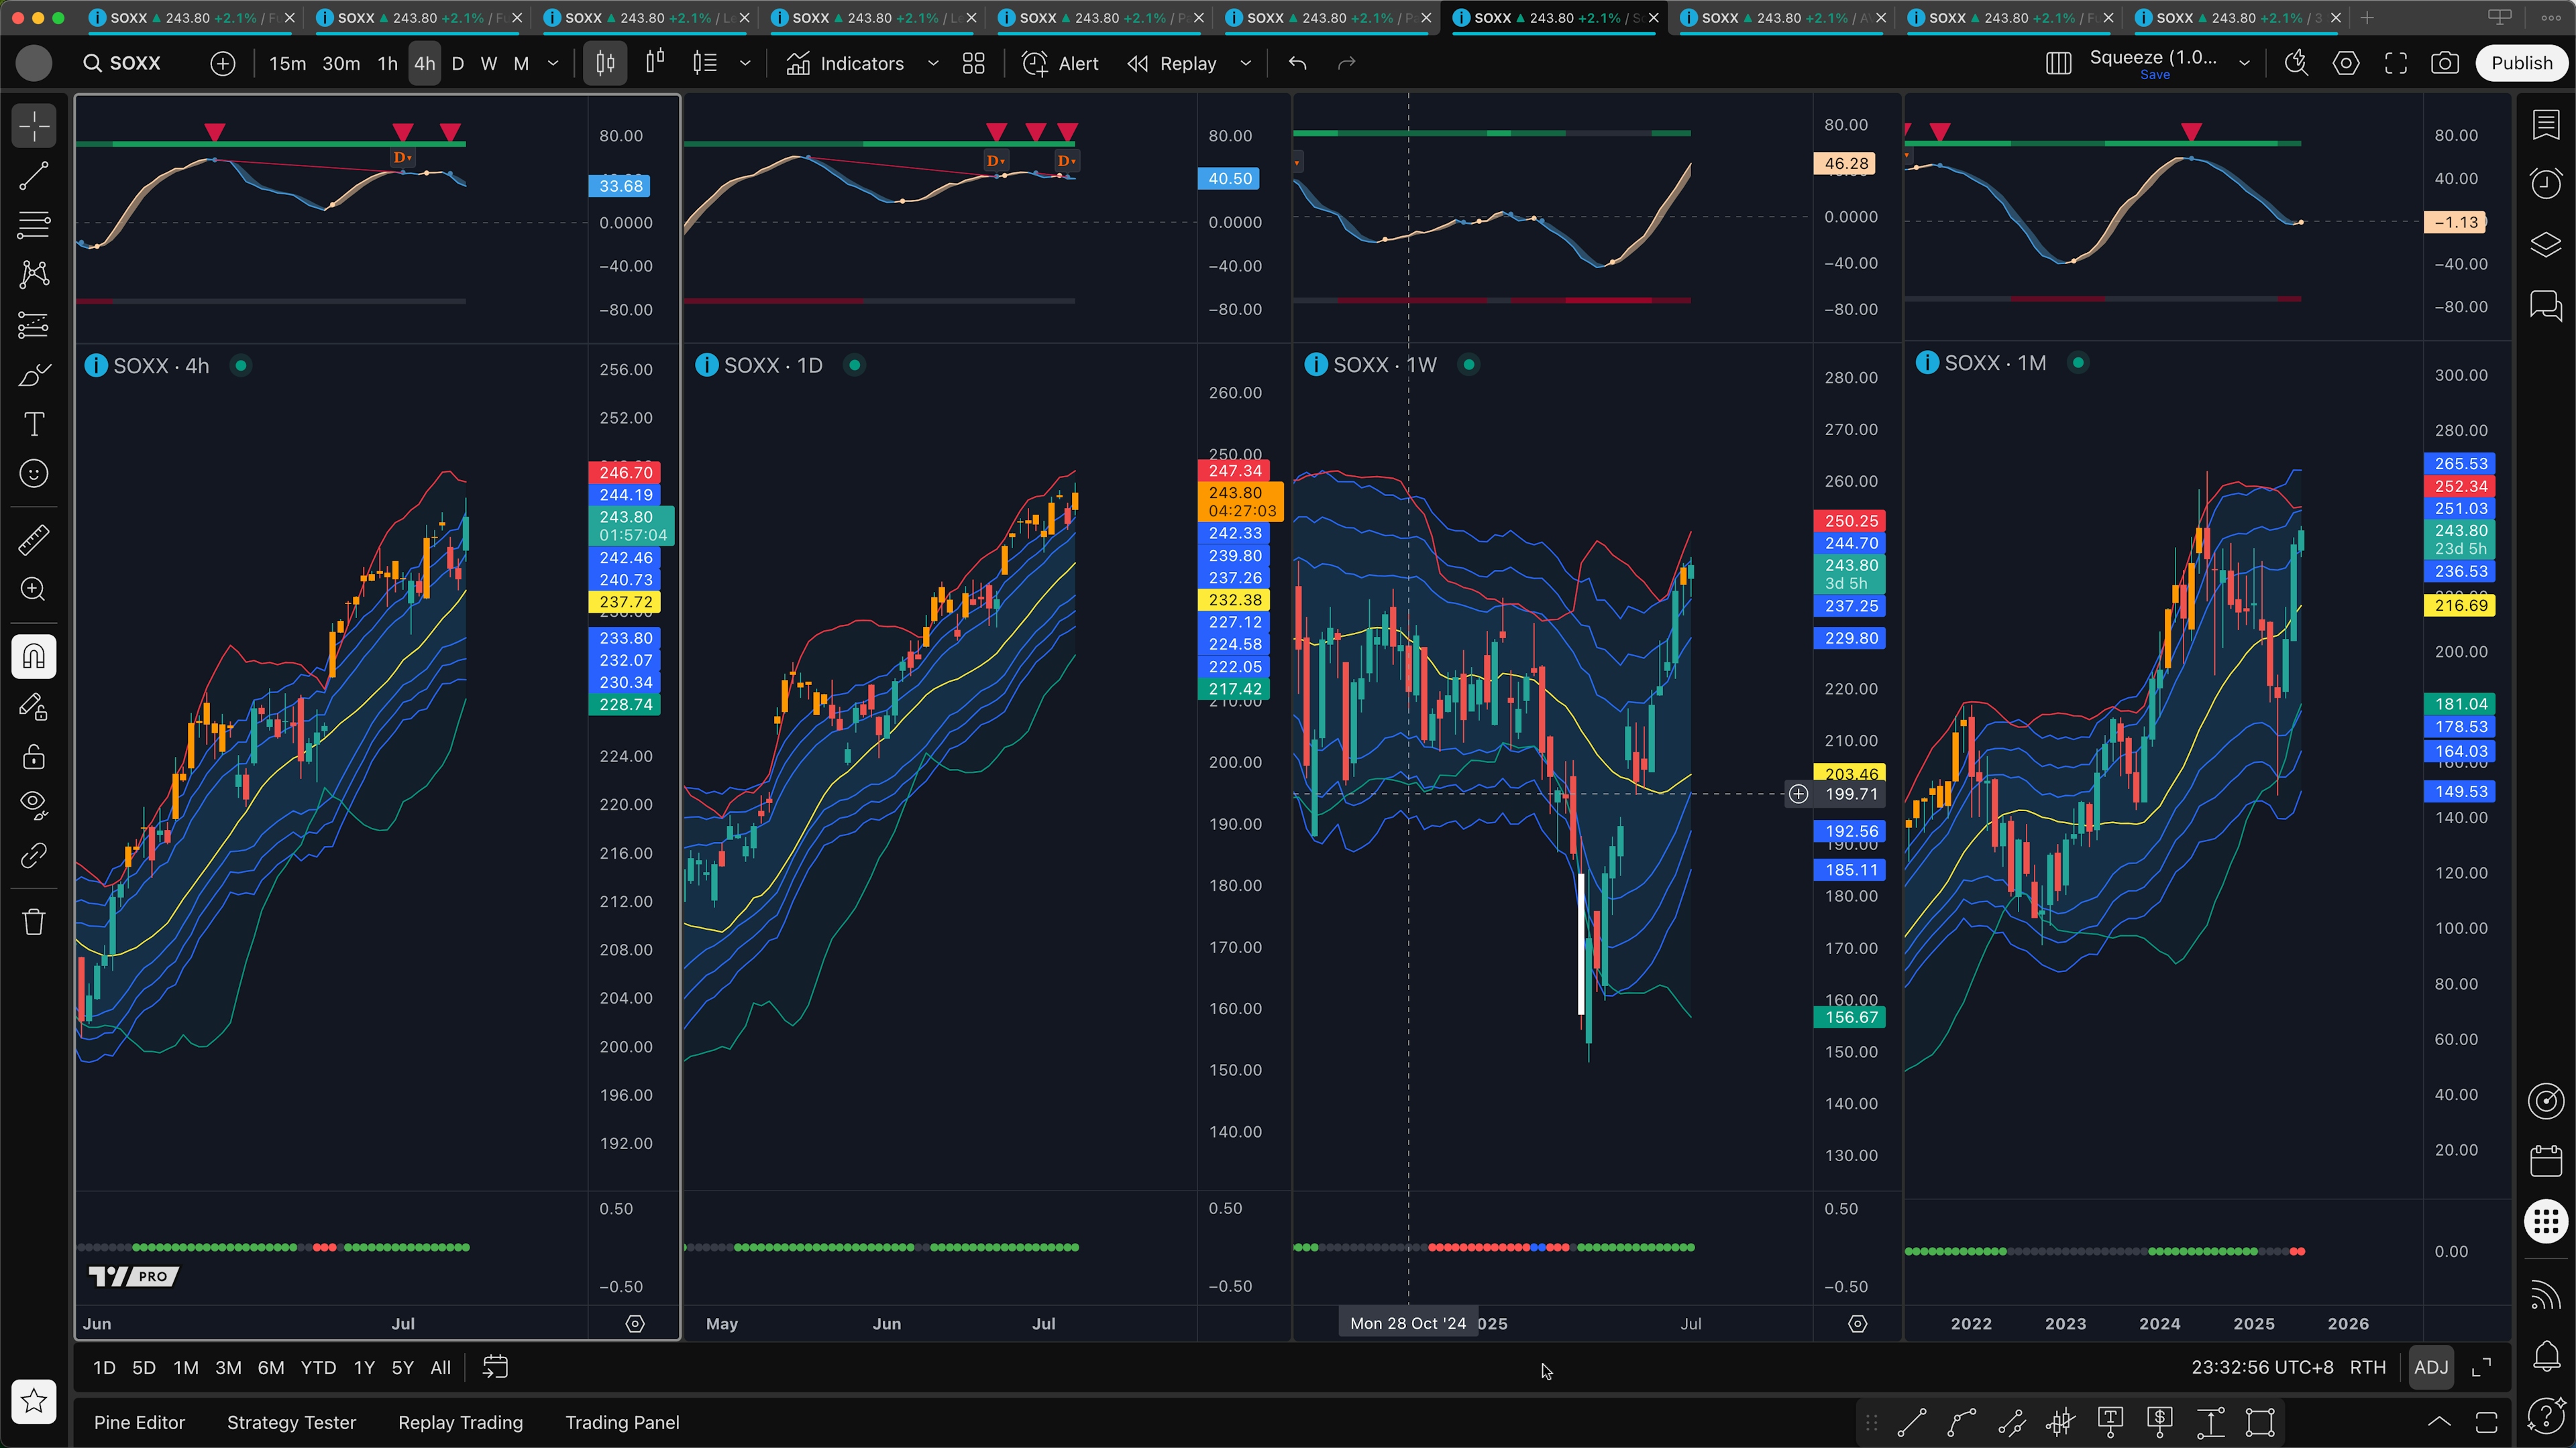The width and height of the screenshot is (2576, 1448).
Task: Open the object tree layers panel
Action: pyautogui.click(x=2546, y=244)
